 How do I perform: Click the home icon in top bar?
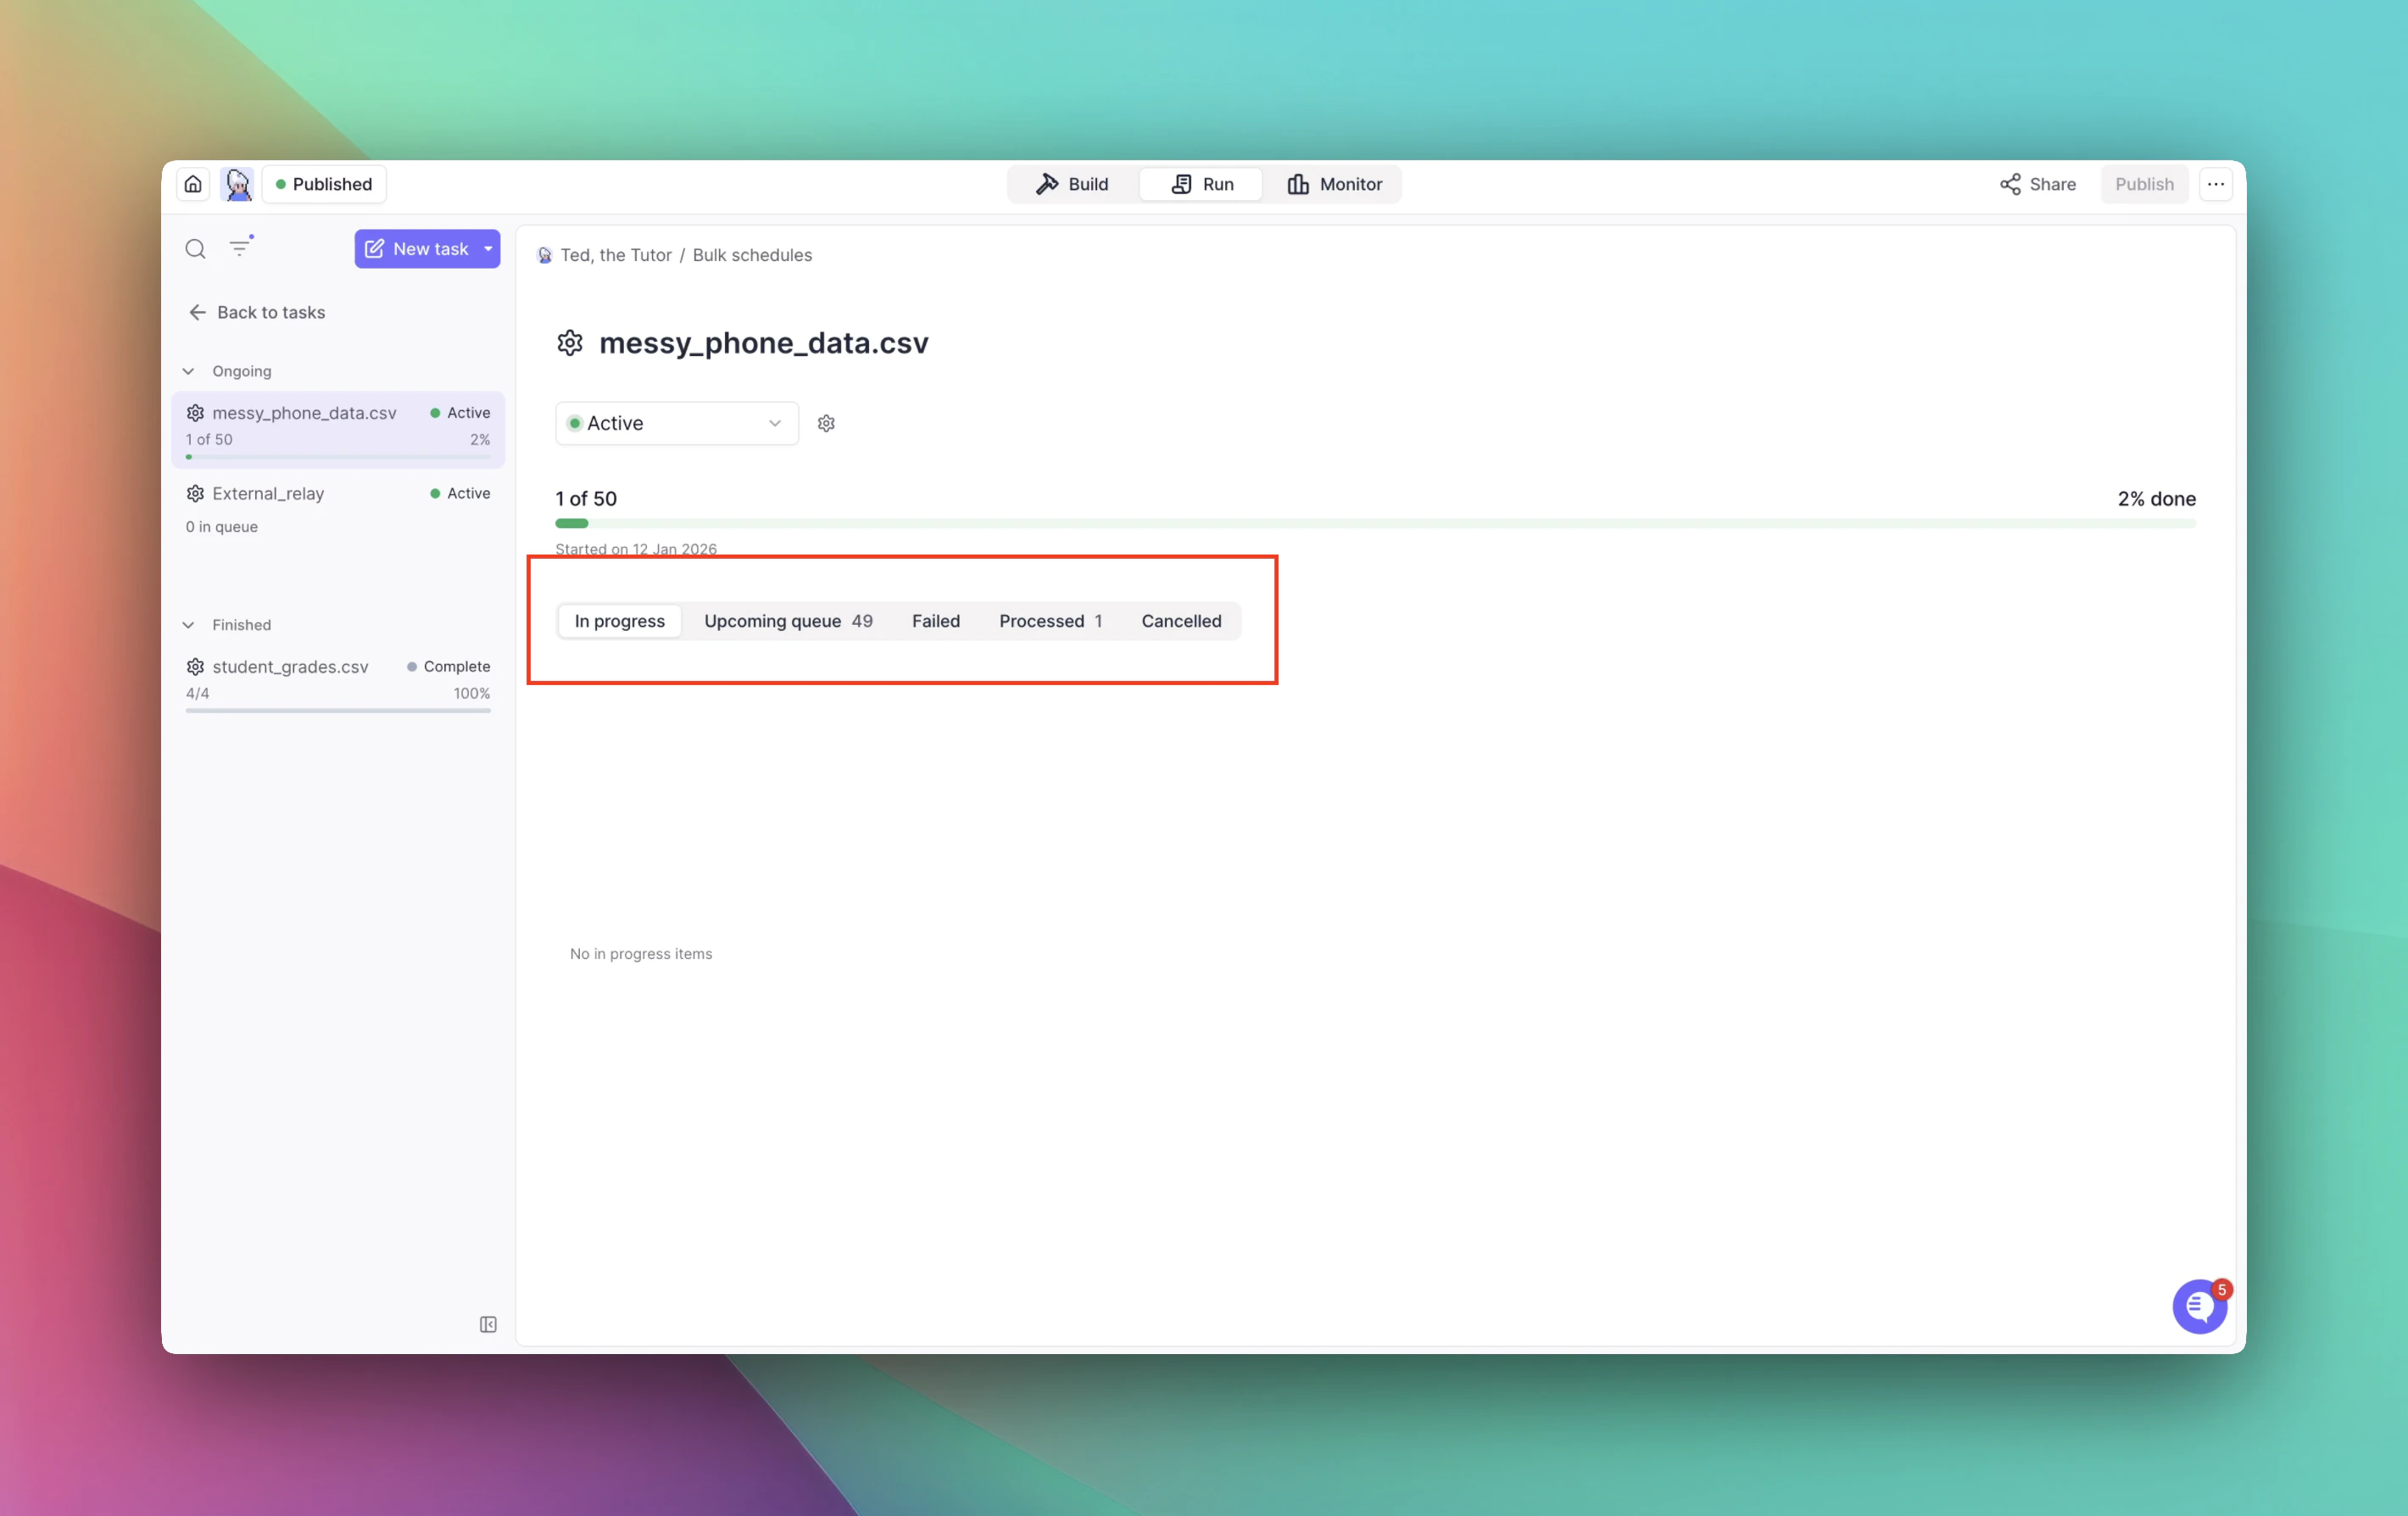[x=193, y=184]
